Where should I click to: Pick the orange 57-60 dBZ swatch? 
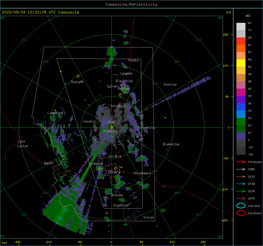point(241,48)
